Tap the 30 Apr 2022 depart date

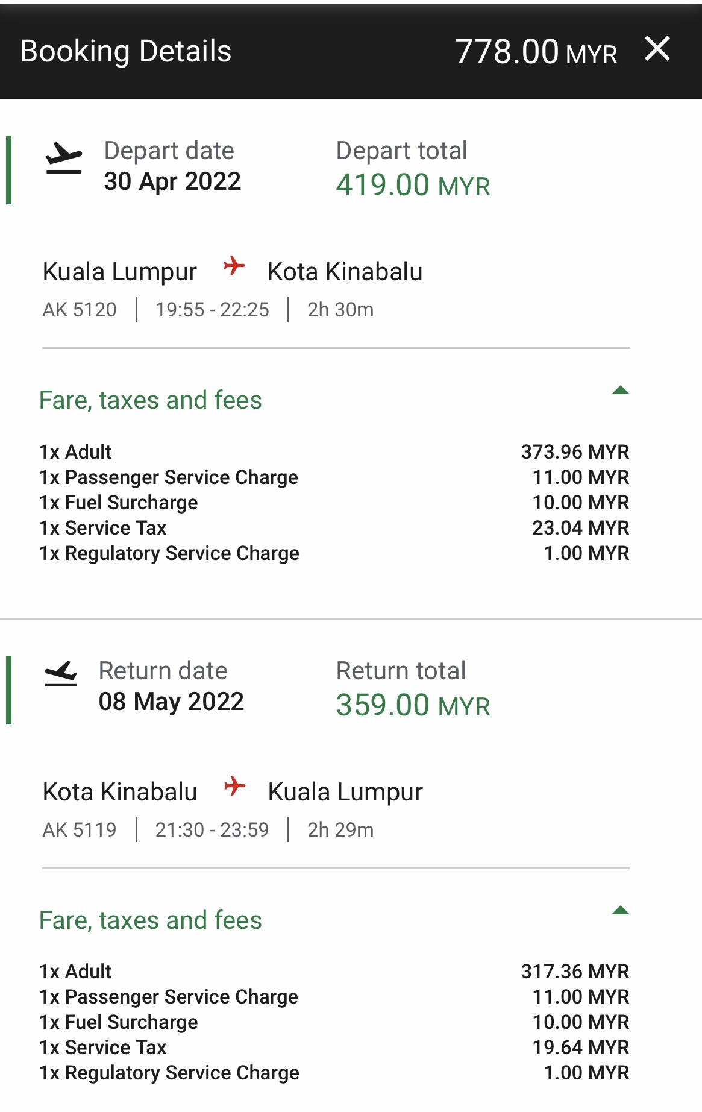point(172,181)
